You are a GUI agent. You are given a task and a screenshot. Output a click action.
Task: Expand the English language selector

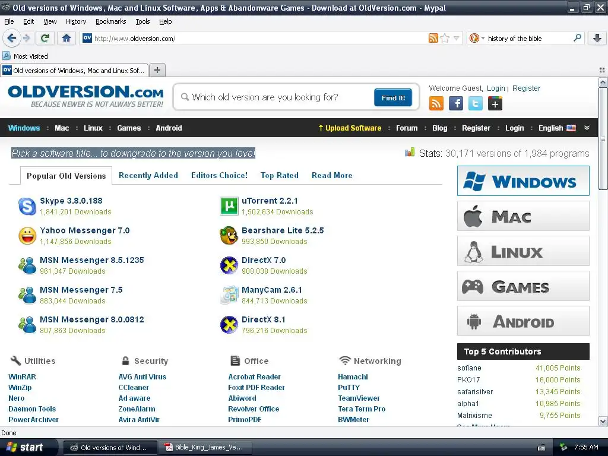point(557,128)
